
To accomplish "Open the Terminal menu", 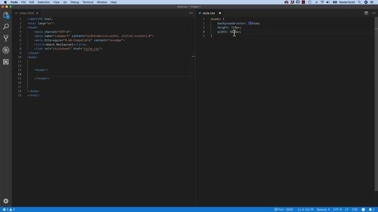I will coord(88,2).
